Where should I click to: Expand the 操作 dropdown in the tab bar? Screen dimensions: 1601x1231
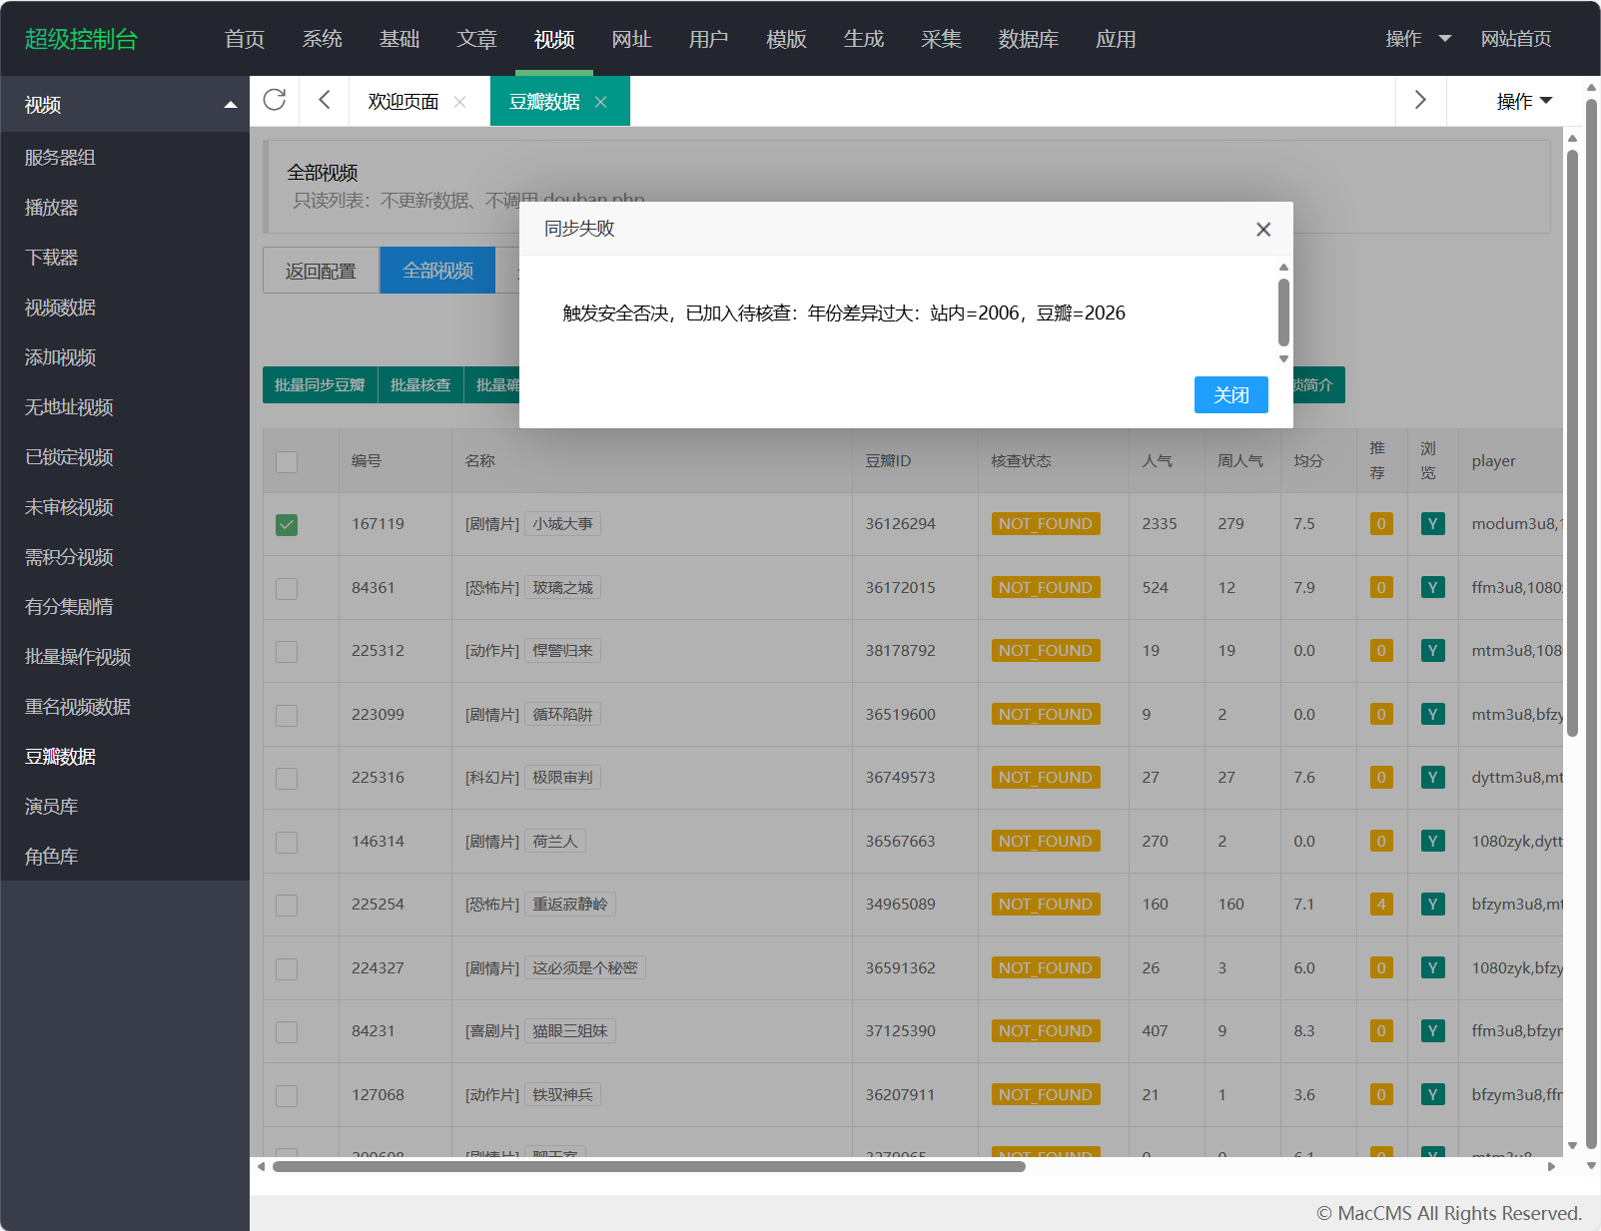coord(1523,101)
